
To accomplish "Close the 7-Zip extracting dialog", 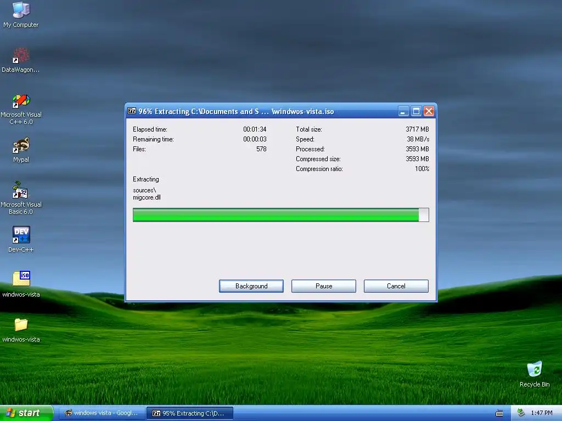I will [429, 111].
